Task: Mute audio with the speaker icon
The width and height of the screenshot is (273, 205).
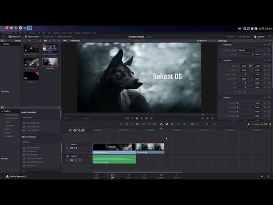Action: pos(249,124)
